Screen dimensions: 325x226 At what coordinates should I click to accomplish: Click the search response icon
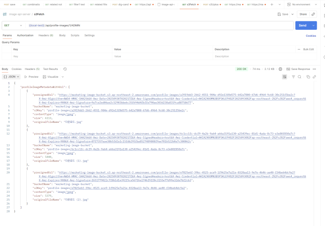tap(300, 77)
